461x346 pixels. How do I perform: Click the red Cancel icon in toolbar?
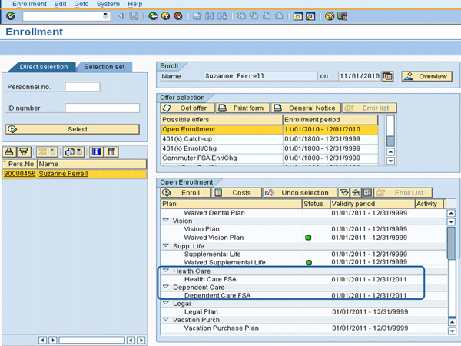pos(177,15)
